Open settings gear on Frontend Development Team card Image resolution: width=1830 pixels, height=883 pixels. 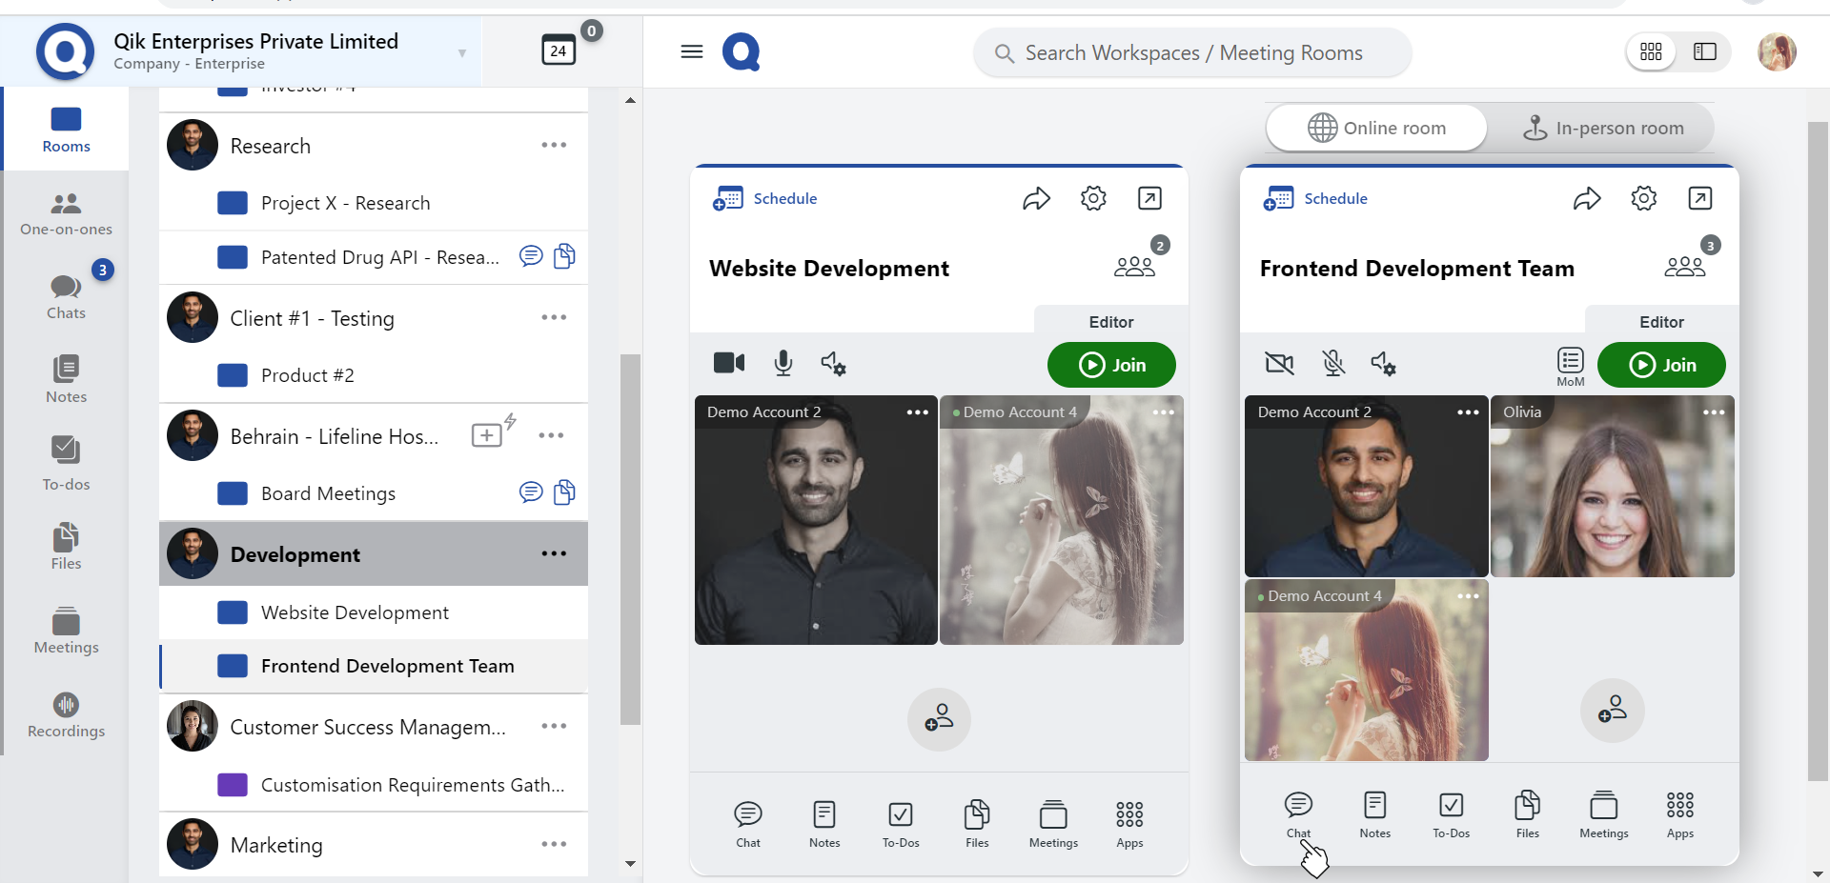[1643, 198]
